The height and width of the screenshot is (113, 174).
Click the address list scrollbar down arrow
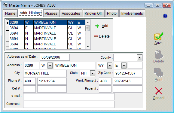(x=88, y=47)
